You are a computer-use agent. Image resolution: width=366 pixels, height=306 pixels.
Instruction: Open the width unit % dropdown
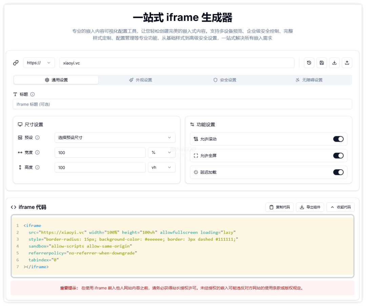(162, 152)
